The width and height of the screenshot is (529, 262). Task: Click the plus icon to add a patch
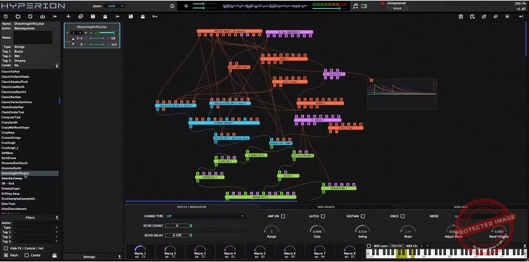pyautogui.click(x=68, y=17)
